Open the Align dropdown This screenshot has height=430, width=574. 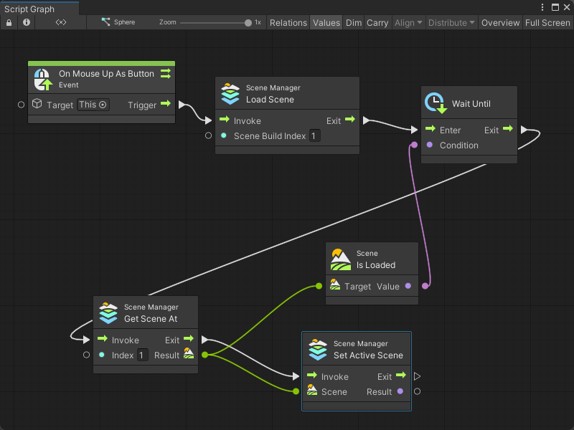(408, 22)
